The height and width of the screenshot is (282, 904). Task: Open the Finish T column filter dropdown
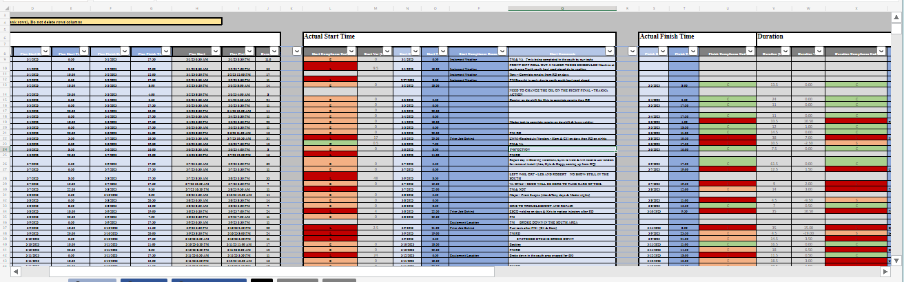coord(692,51)
